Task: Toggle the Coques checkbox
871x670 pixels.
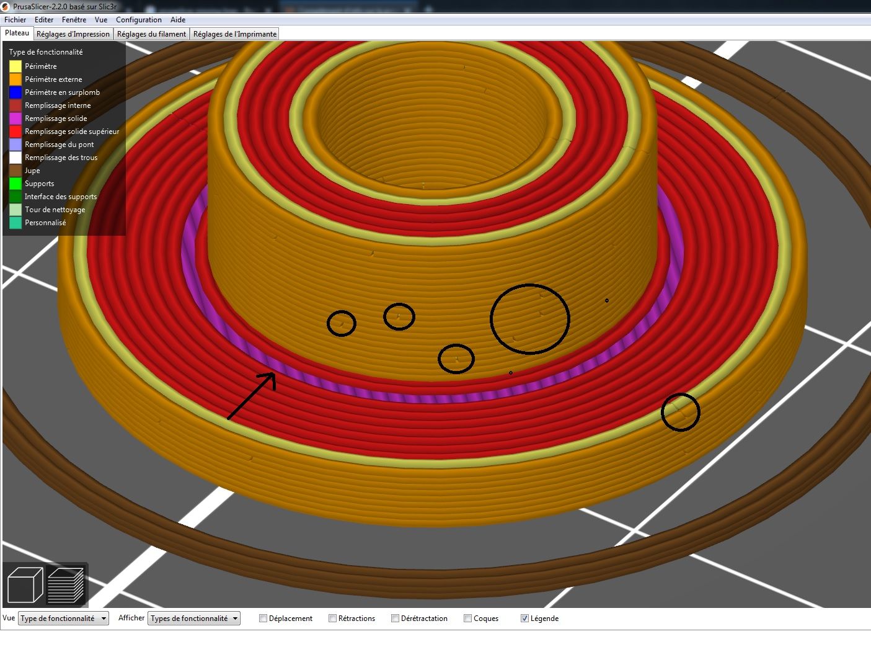Action: pos(467,619)
